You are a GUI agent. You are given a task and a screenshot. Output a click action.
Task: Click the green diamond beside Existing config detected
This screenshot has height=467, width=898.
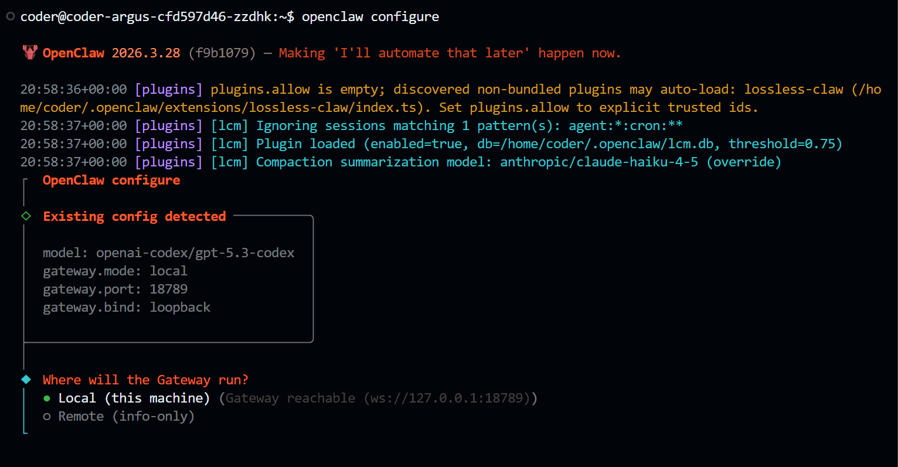(26, 216)
